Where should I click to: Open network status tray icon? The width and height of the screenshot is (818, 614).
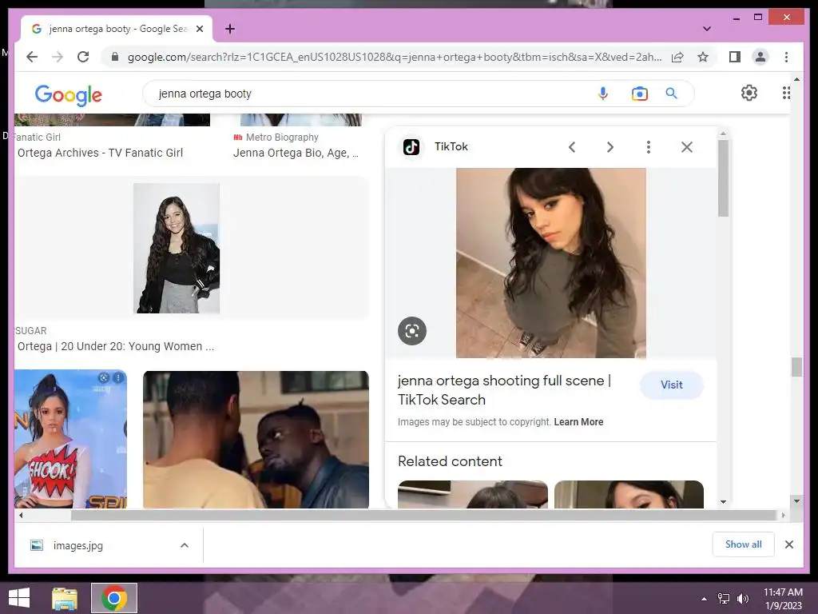pos(724,599)
